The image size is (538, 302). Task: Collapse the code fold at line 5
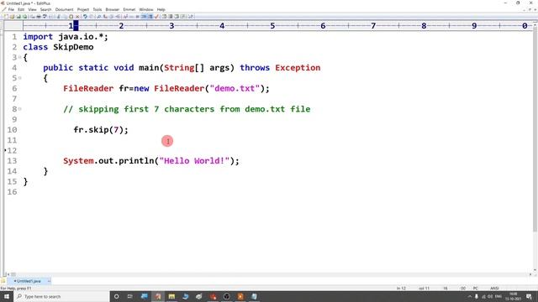19,78
